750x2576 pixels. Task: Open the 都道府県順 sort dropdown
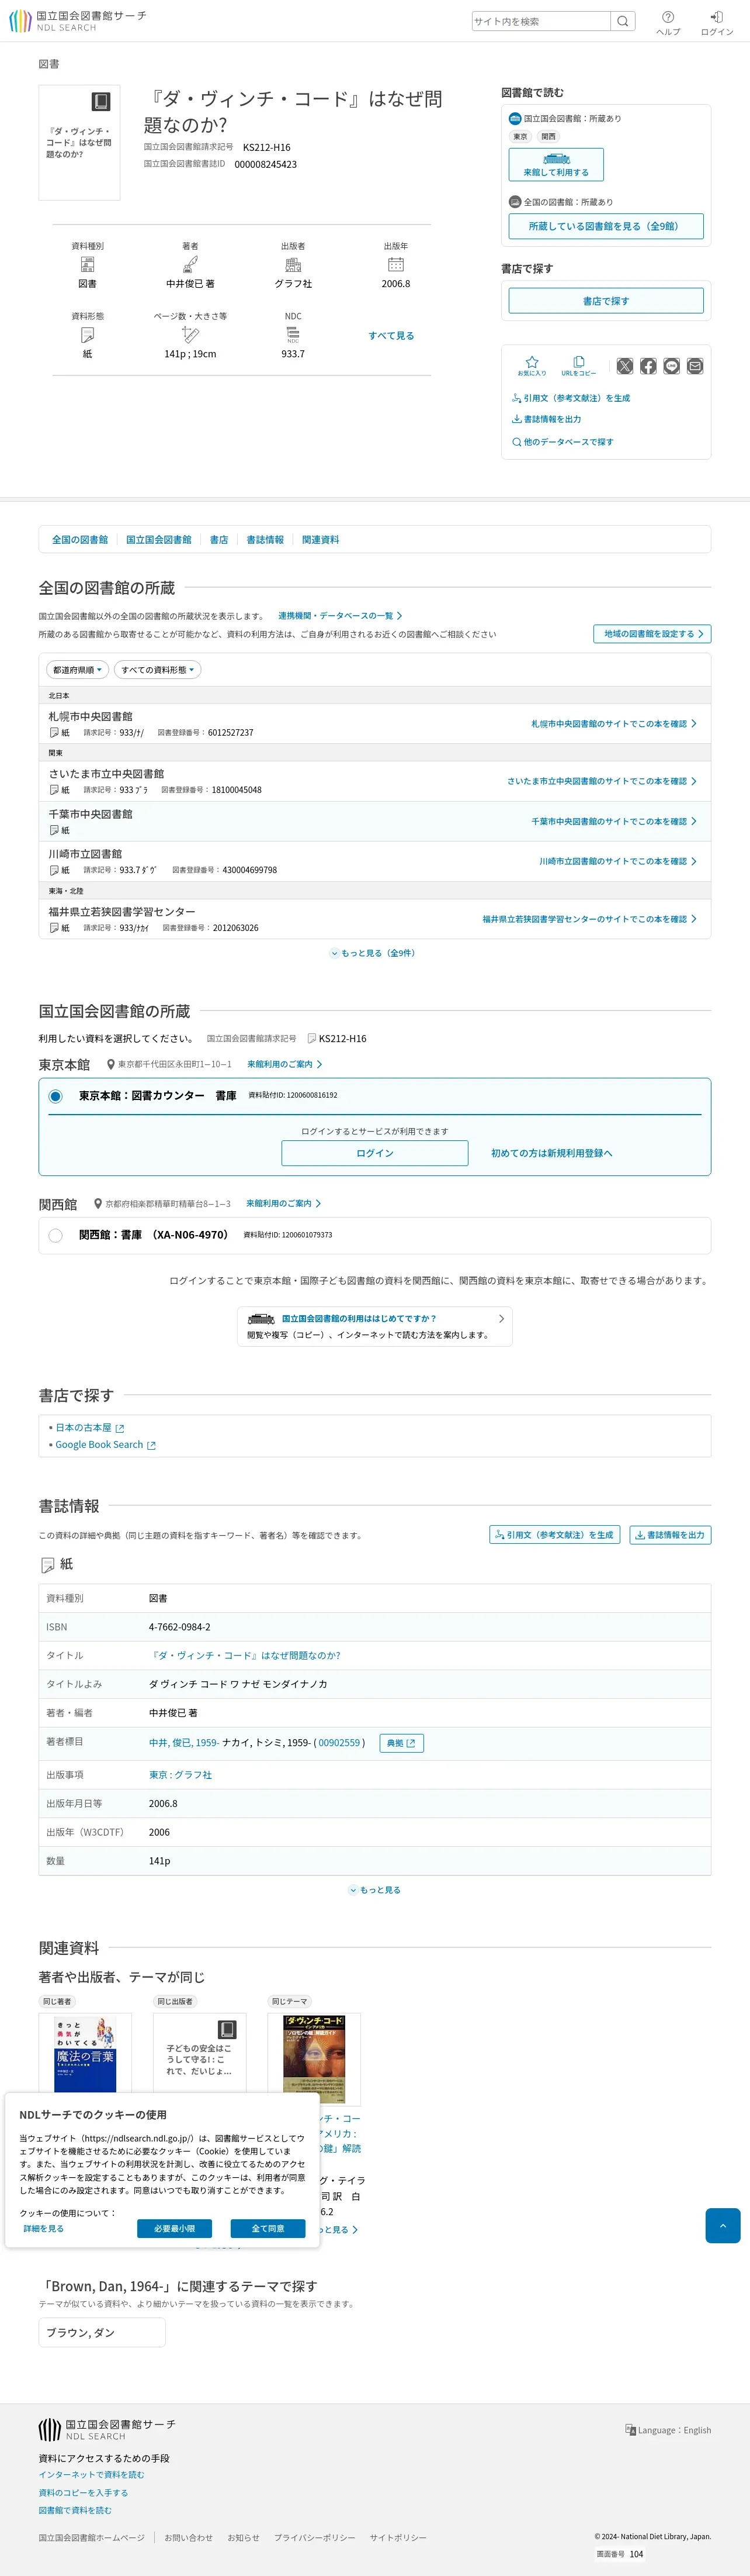(x=77, y=670)
